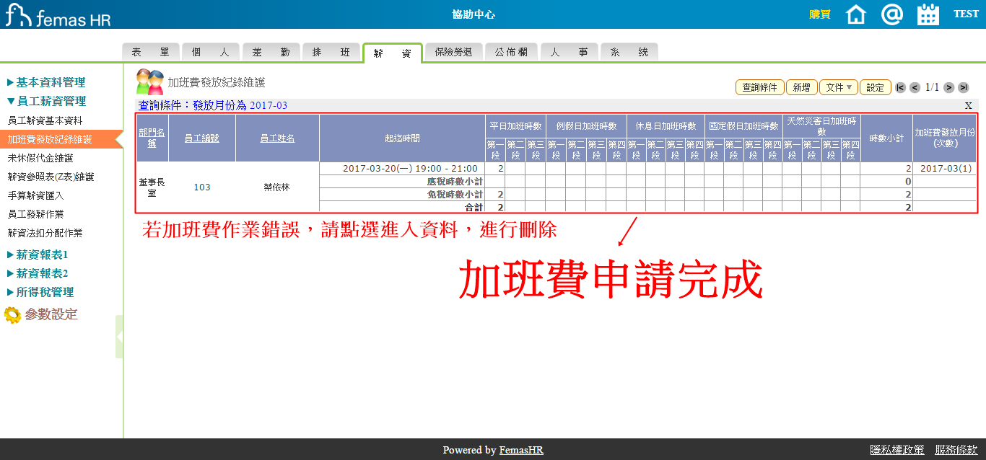Image resolution: width=986 pixels, height=460 pixels.
Task: Open the @ mail icon
Action: coord(892,14)
